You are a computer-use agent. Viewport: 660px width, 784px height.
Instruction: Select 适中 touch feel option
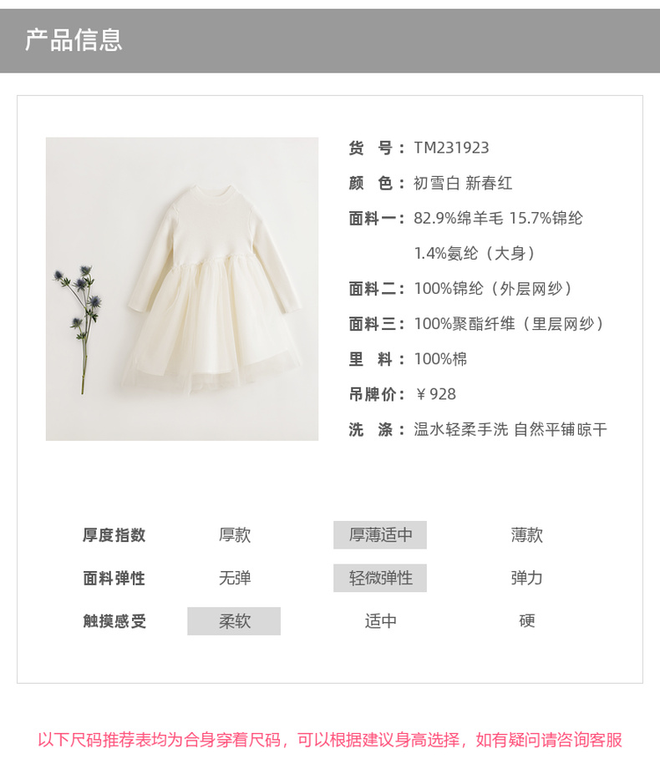click(x=380, y=621)
